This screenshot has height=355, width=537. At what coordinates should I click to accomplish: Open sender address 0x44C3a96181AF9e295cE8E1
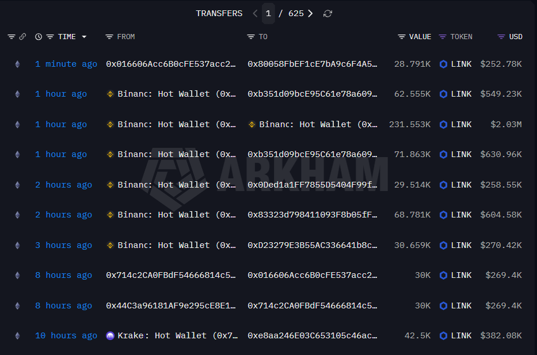[171, 306]
